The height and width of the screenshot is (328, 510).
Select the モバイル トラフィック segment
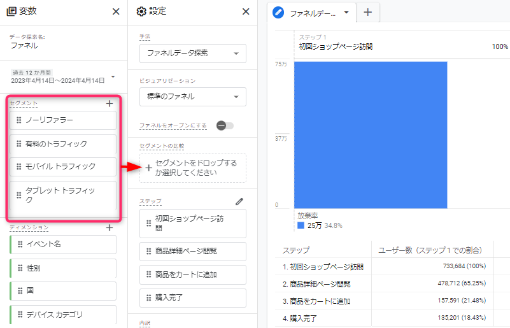(63, 167)
